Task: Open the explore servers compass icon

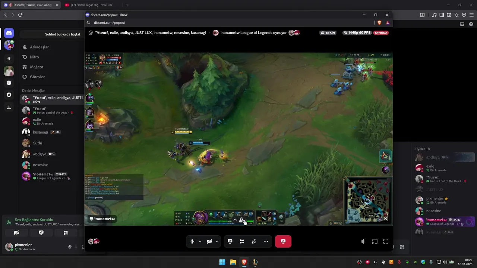Action: coord(9,95)
